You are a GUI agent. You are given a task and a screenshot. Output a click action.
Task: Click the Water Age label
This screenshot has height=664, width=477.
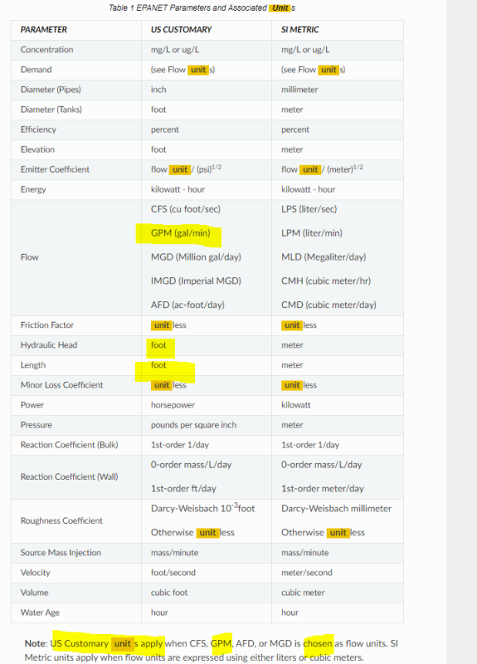click(x=40, y=613)
